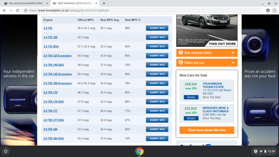Image resolution: width=279 pixels, height=157 pixels.
Task: Open the Mercedes-Benz A Class Hatchback title
Action: tap(216, 110)
